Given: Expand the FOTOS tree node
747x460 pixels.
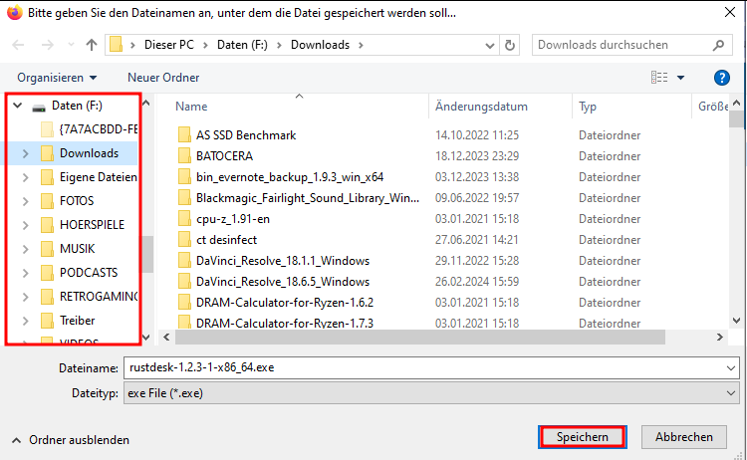Looking at the screenshot, I should click(25, 201).
